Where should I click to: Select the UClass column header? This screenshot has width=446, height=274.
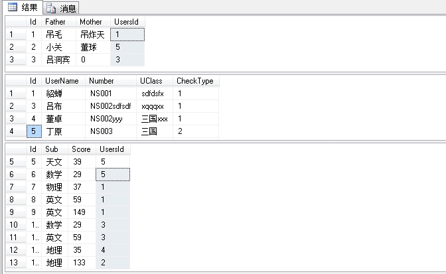pos(155,81)
